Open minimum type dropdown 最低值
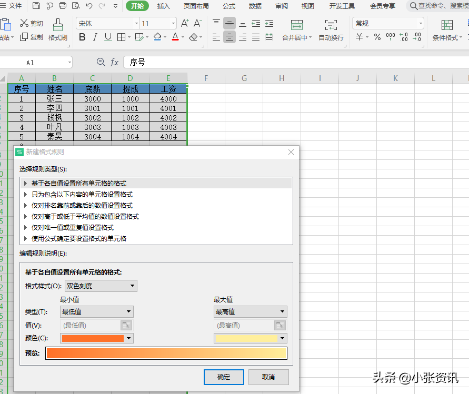This screenshot has height=394, width=469. [97, 311]
